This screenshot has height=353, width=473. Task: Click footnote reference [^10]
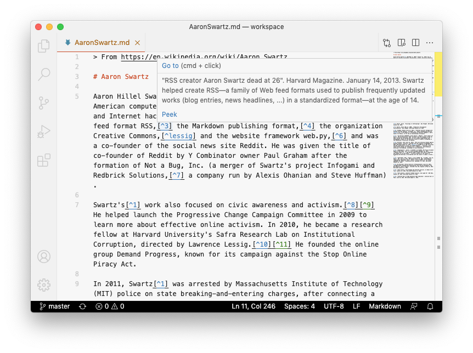click(262, 244)
